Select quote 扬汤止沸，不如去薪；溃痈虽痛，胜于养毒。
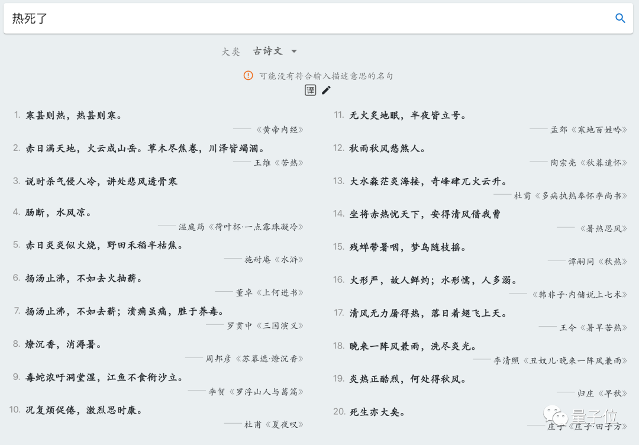The width and height of the screenshot is (639, 445). click(x=125, y=312)
